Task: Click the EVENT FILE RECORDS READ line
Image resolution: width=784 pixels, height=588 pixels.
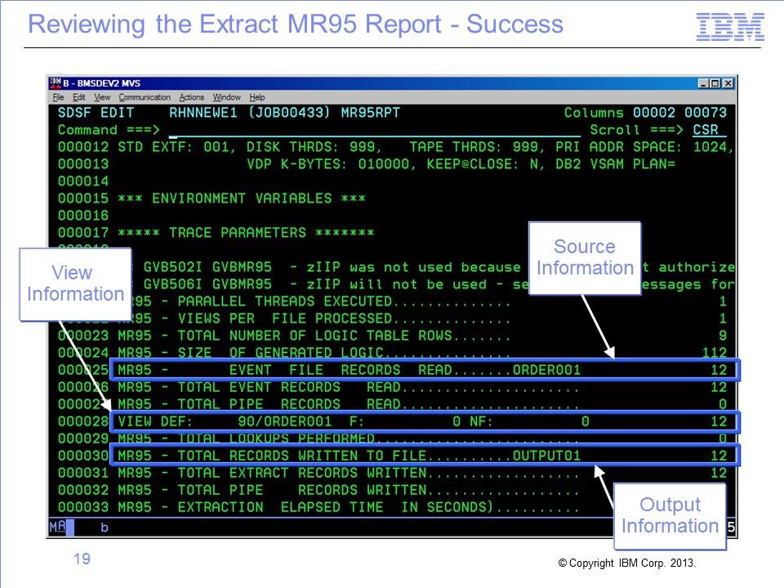Action: 425,370
